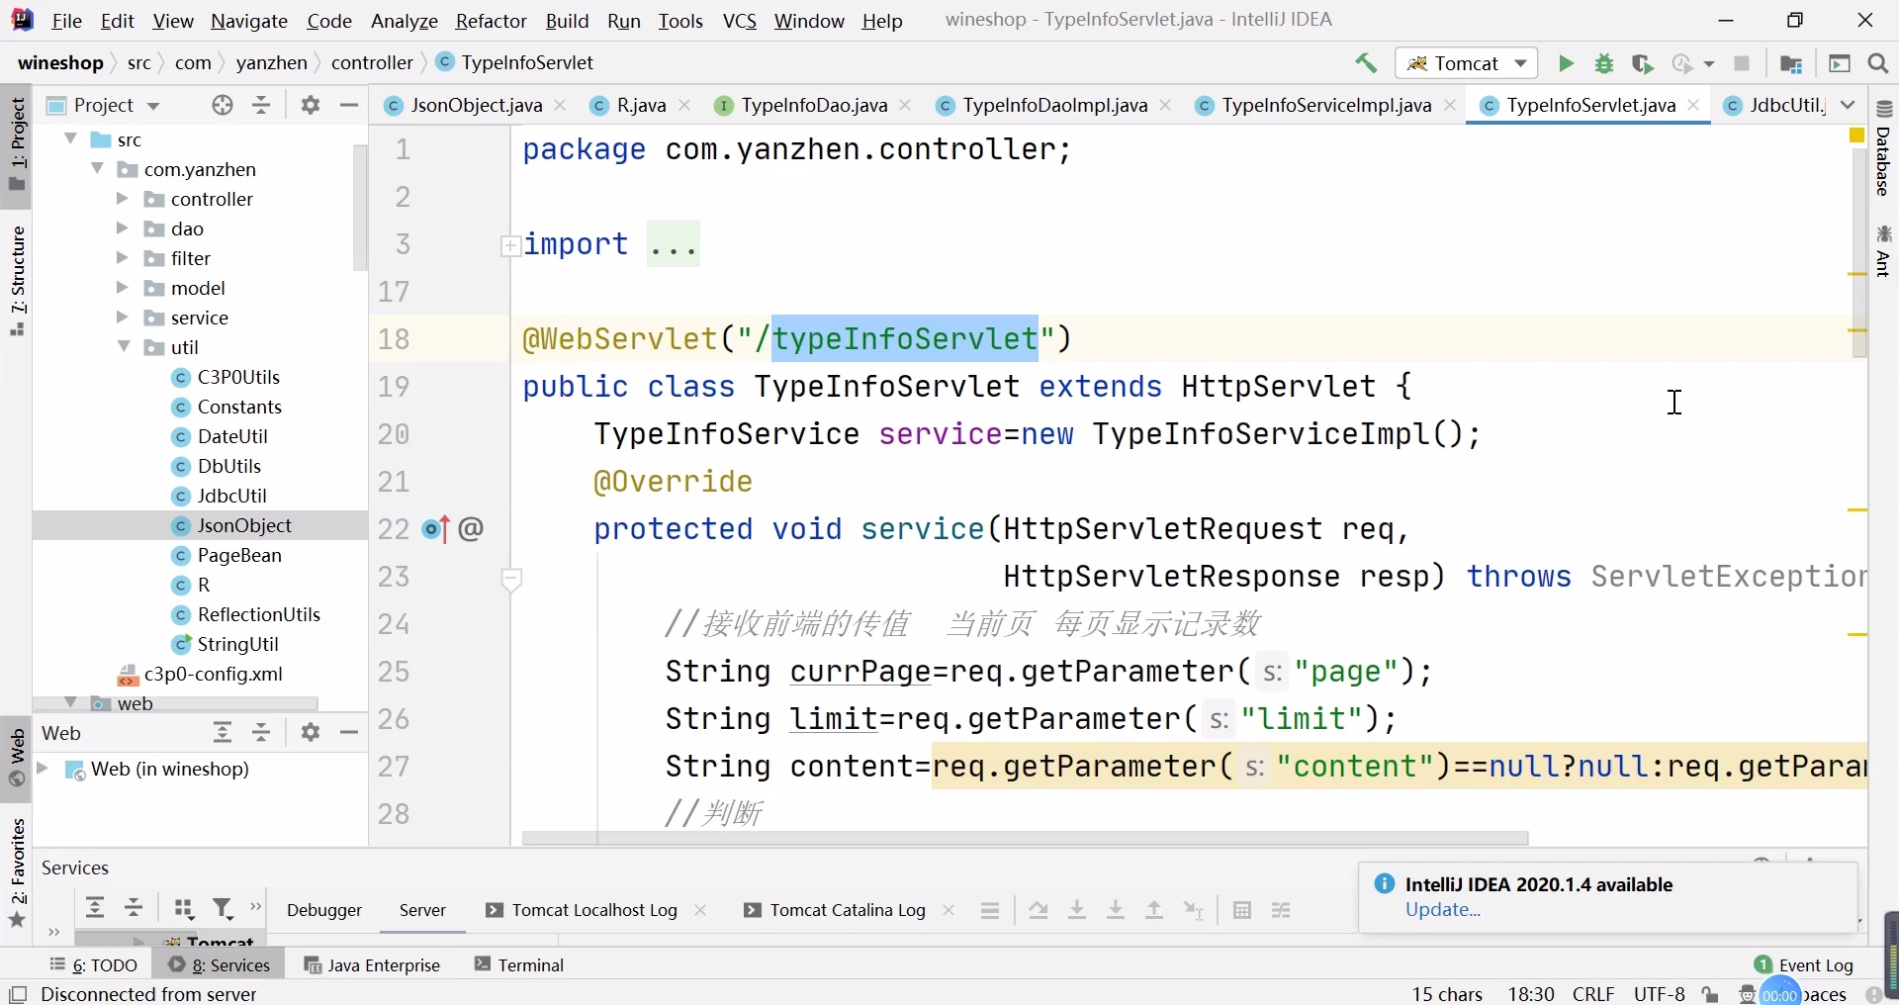1899x1005 pixels.
Task: Open the Terminal tool window button
Action: pos(519,964)
